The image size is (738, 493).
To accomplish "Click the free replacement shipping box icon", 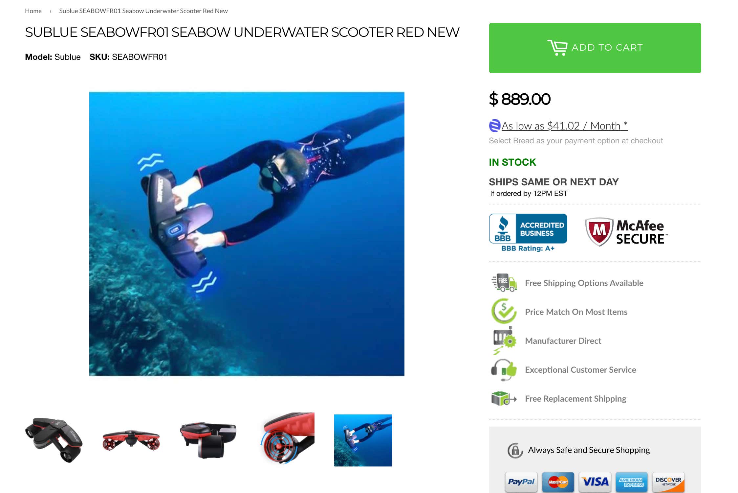I will pyautogui.click(x=504, y=398).
